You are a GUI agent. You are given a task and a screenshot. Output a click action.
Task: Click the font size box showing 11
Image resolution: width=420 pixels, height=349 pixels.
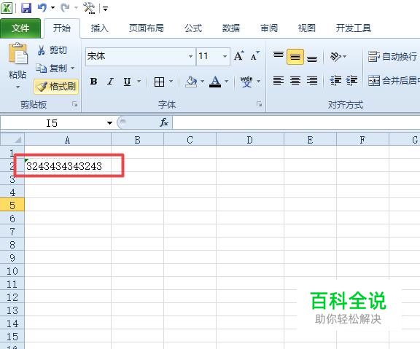tap(209, 56)
